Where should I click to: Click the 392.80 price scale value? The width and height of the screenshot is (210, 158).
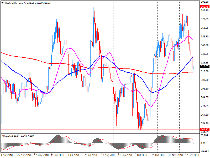pos(205,2)
